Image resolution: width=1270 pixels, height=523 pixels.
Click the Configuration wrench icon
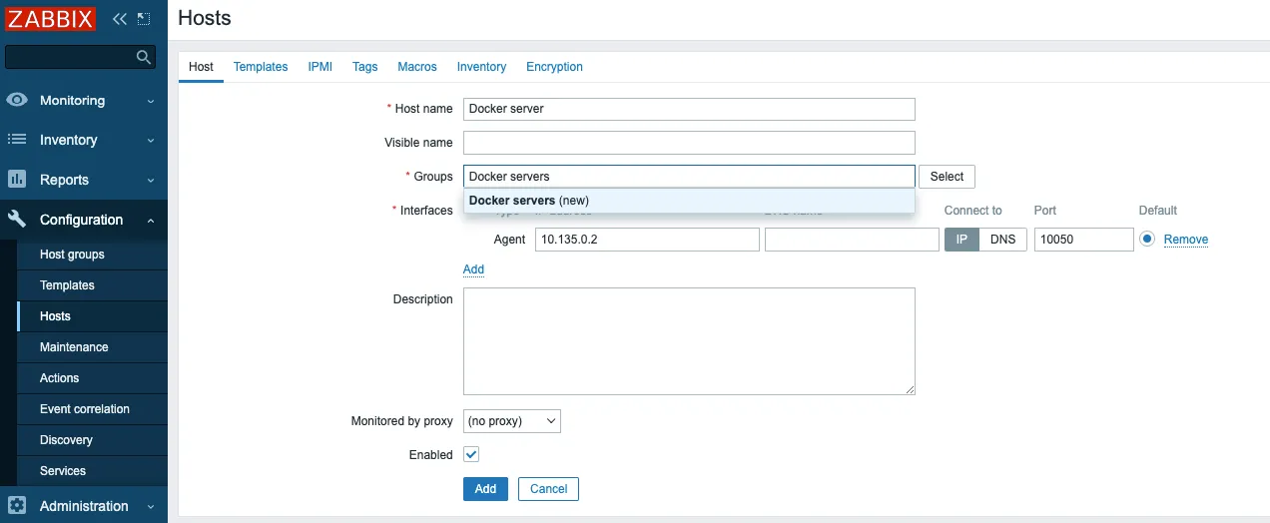coord(17,220)
